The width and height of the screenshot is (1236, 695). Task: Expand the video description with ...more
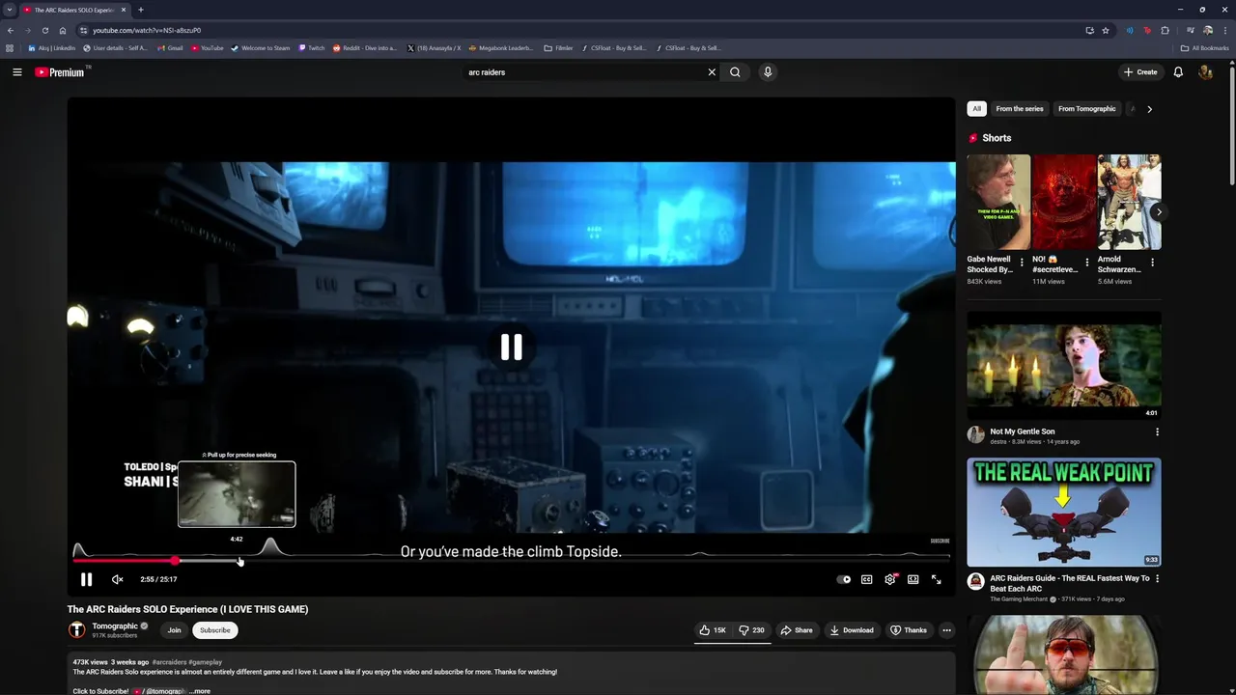200,691
